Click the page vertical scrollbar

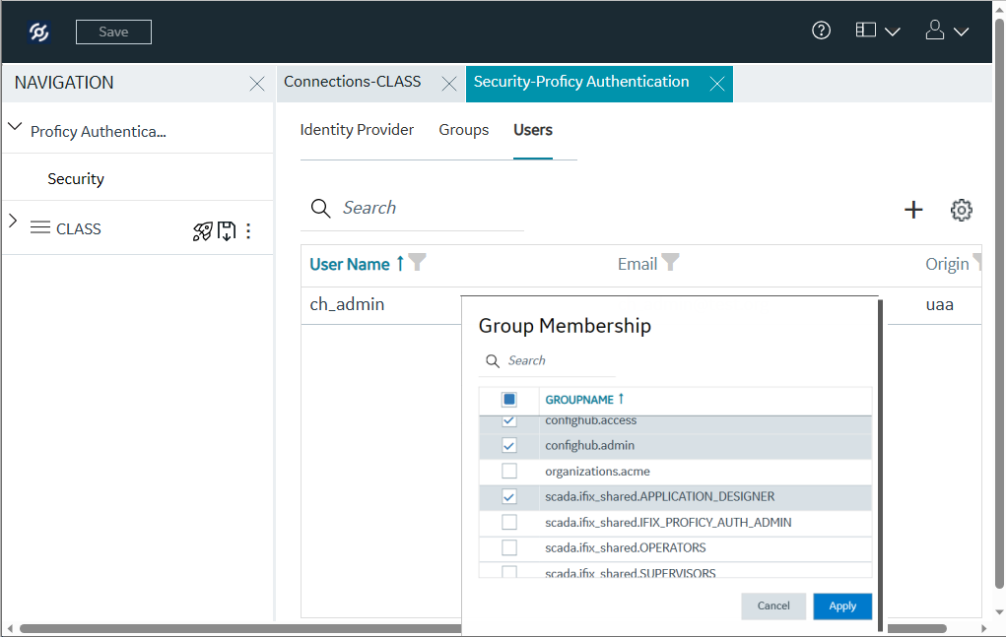(999, 304)
